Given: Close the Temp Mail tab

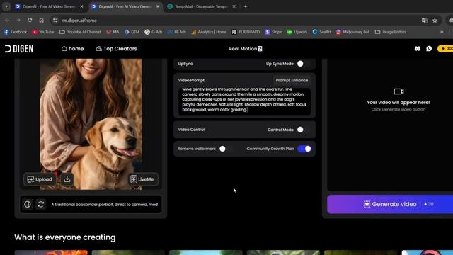Looking at the screenshot, I should [x=234, y=6].
